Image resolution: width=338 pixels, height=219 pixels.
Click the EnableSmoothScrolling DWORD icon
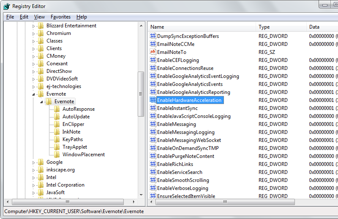pos(153,180)
